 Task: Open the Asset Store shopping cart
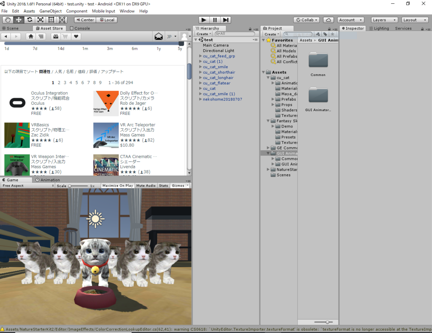pyautogui.click(x=65, y=36)
